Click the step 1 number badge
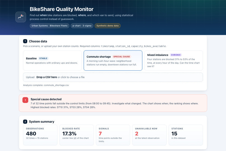226x151 pixels. click(x=25, y=41)
